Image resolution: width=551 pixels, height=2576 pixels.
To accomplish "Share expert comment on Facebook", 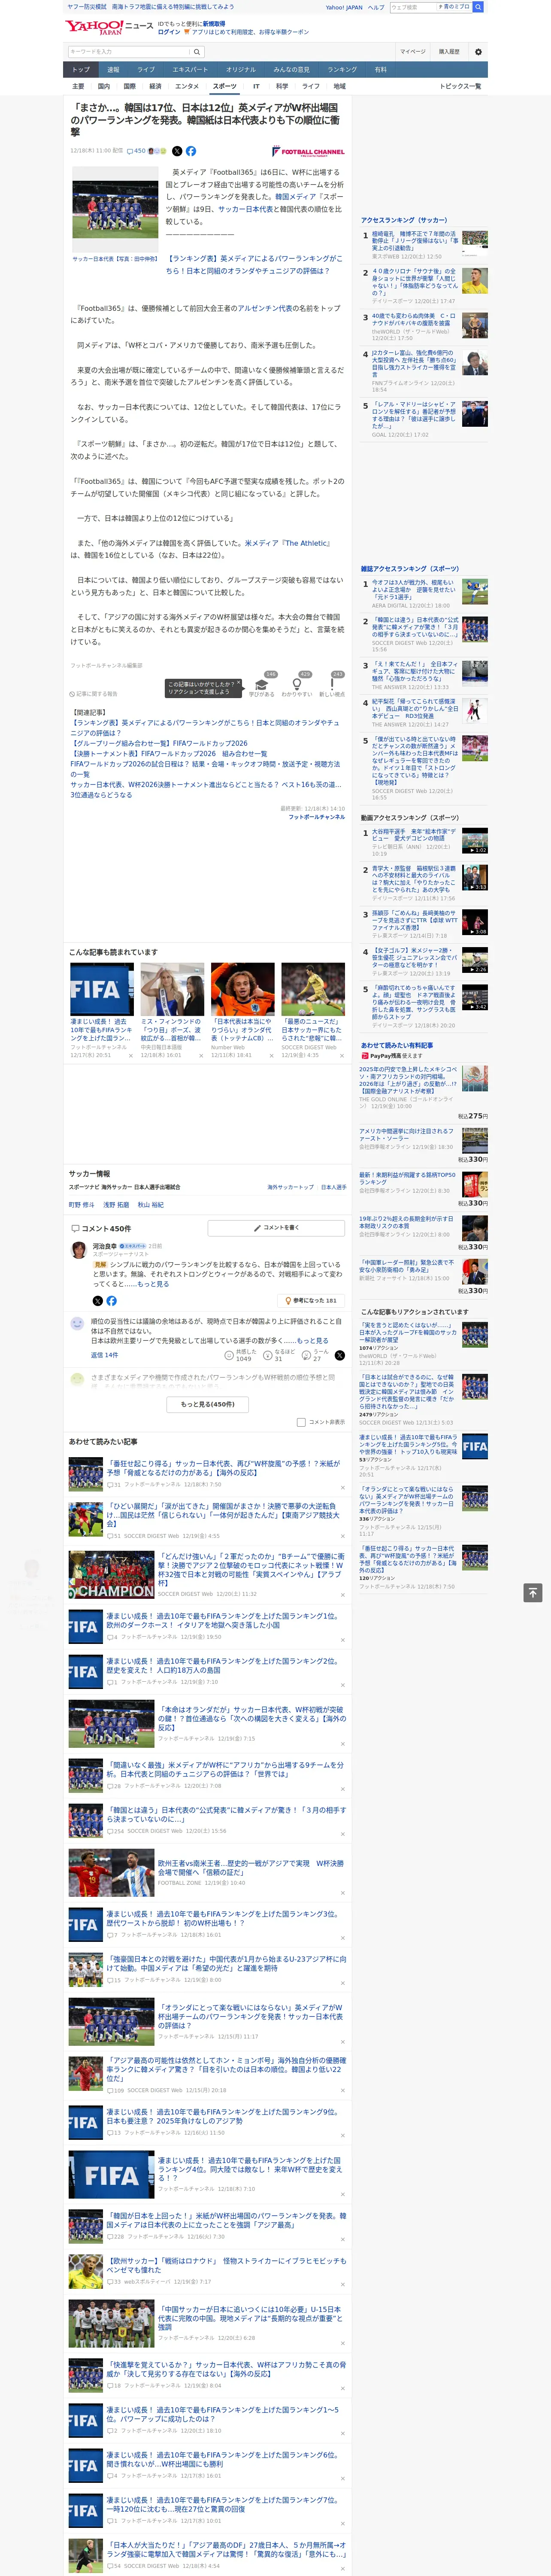I will [x=111, y=1301].
